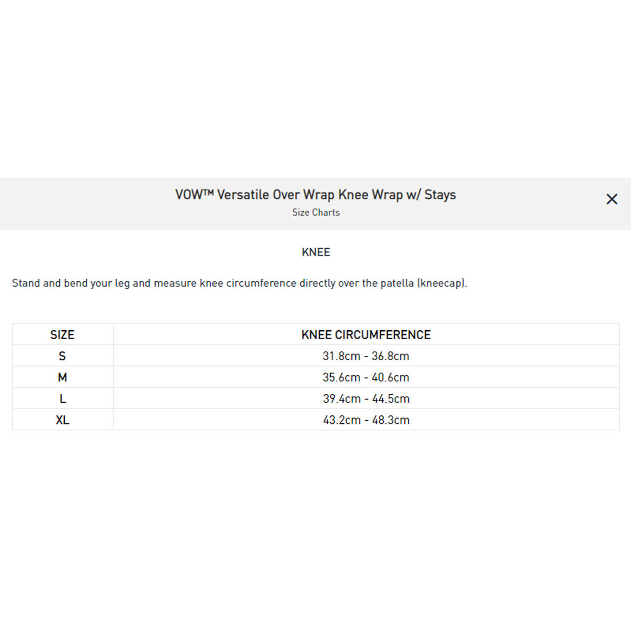Viewport: 631px width, 631px height.
Task: Click the VOW Versatile Over Wrap title
Action: click(315, 195)
